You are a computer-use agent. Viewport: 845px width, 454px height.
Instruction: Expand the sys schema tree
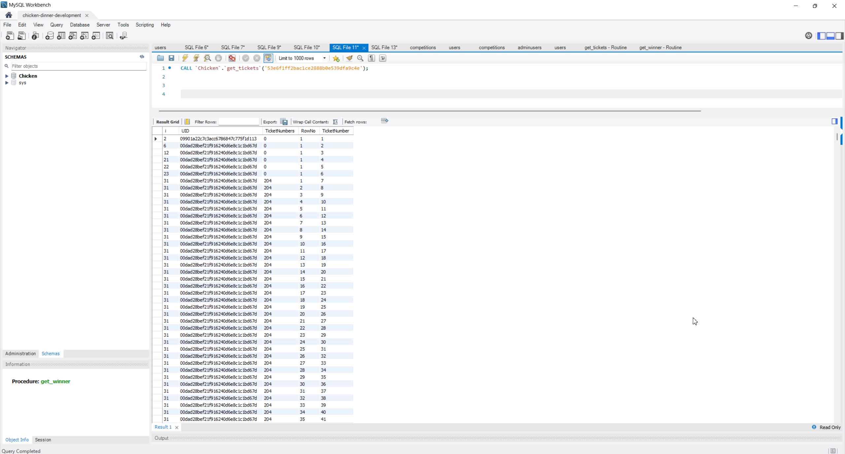[7, 83]
